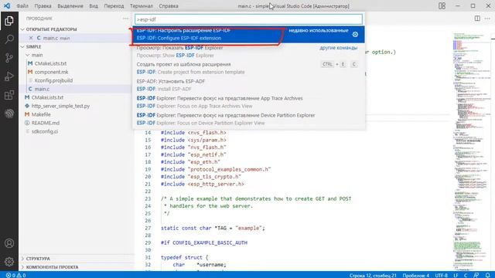Click the VS Code logo icon
This screenshot has height=278, width=495.
[7, 5]
